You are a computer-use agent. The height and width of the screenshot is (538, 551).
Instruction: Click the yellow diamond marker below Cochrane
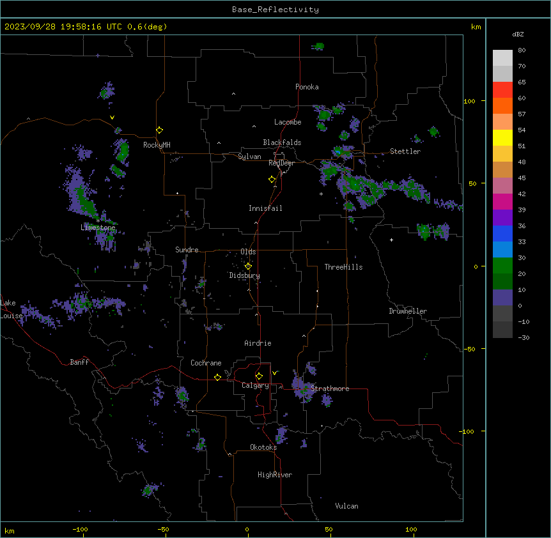click(217, 377)
